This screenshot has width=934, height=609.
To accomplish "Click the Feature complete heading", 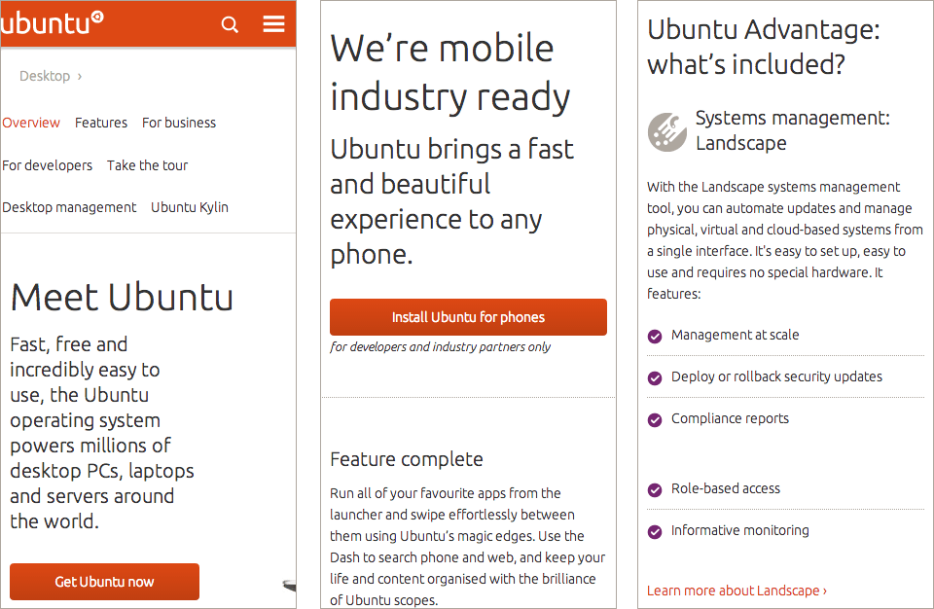I will (407, 459).
